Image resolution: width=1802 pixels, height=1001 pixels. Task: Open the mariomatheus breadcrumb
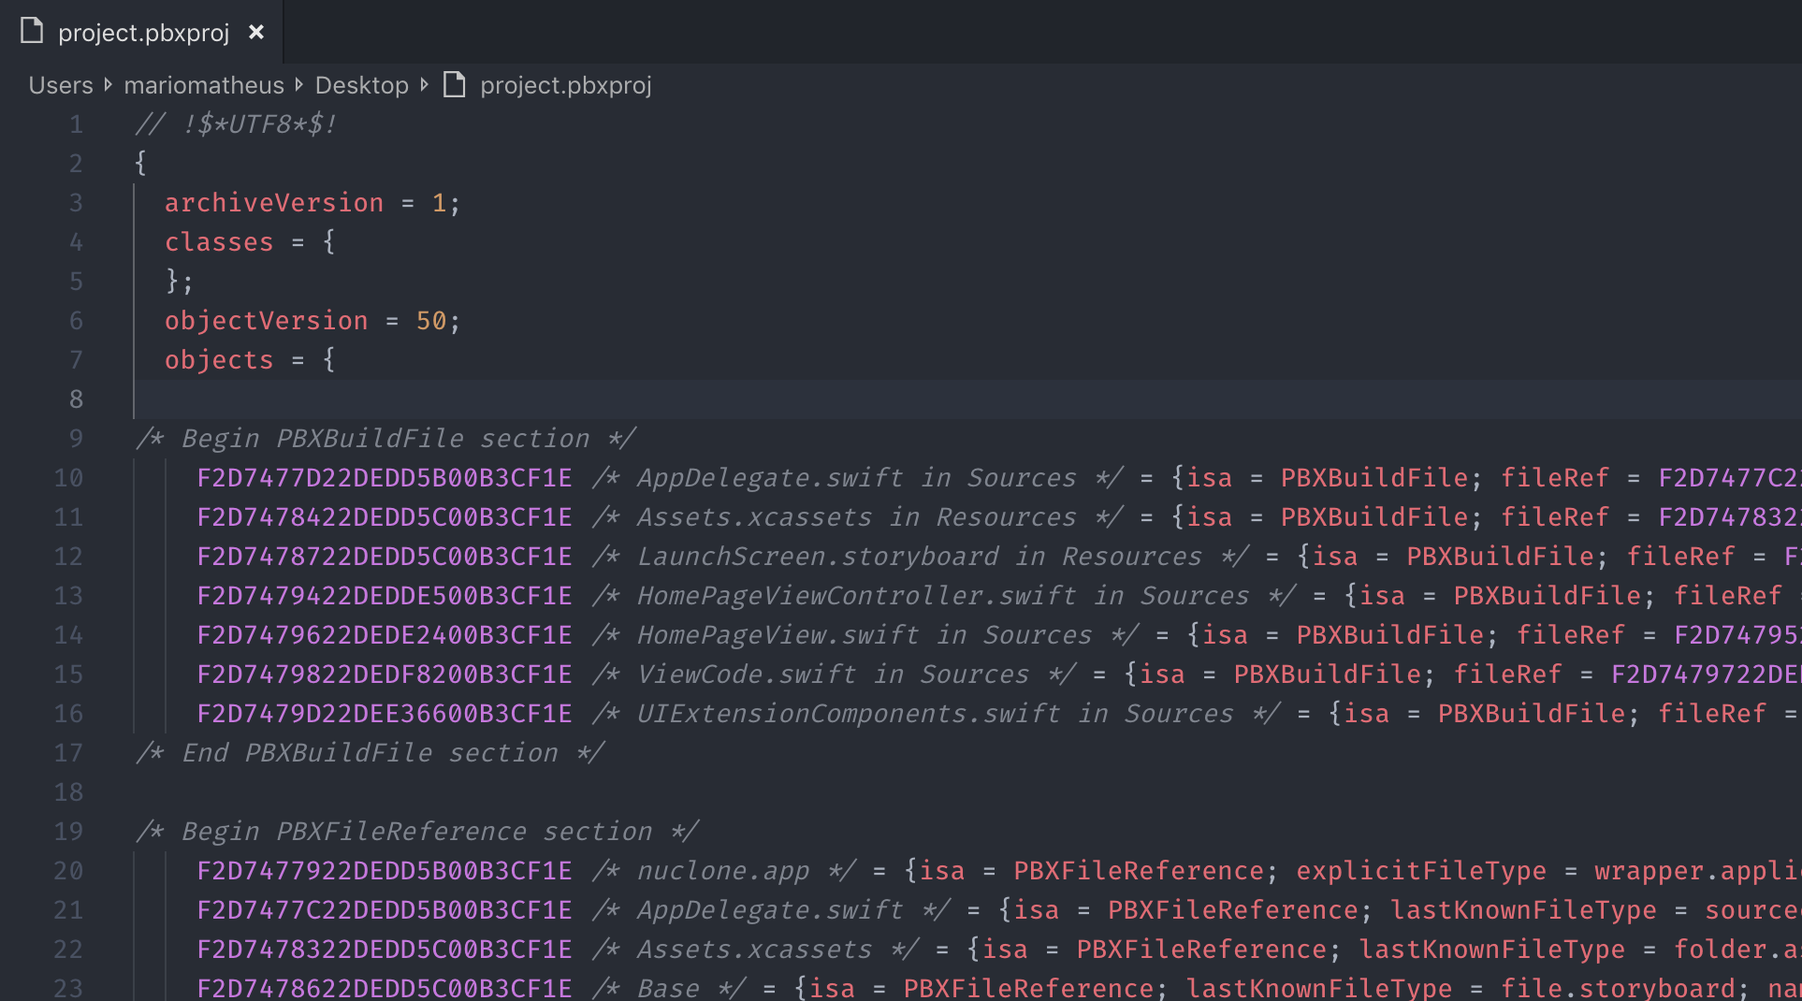tap(204, 85)
